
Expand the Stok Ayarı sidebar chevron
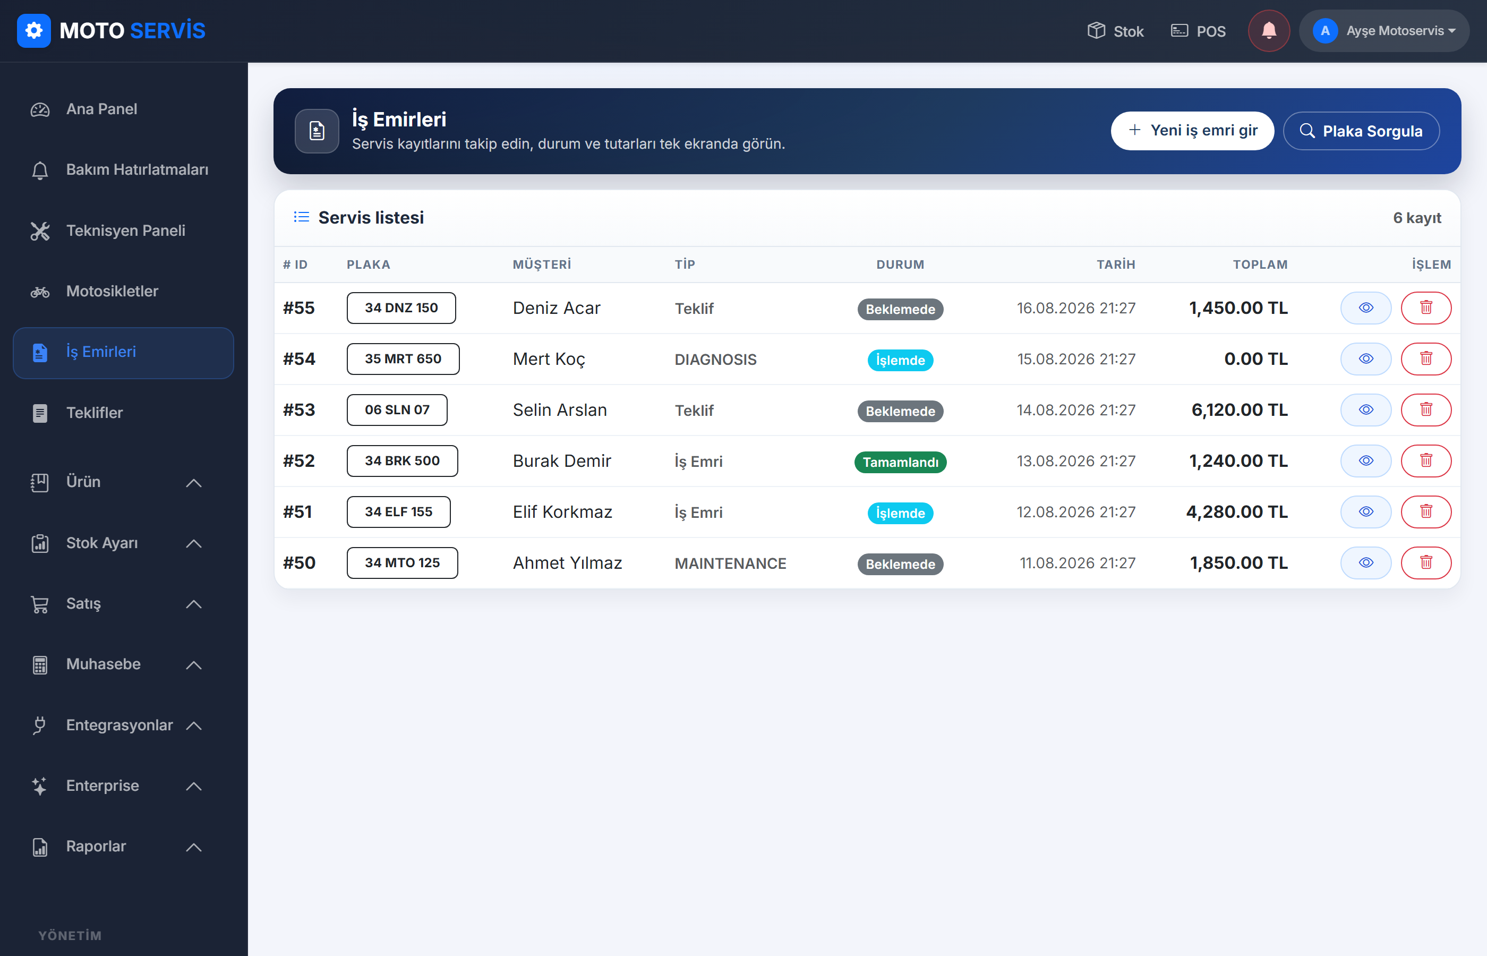(x=194, y=543)
